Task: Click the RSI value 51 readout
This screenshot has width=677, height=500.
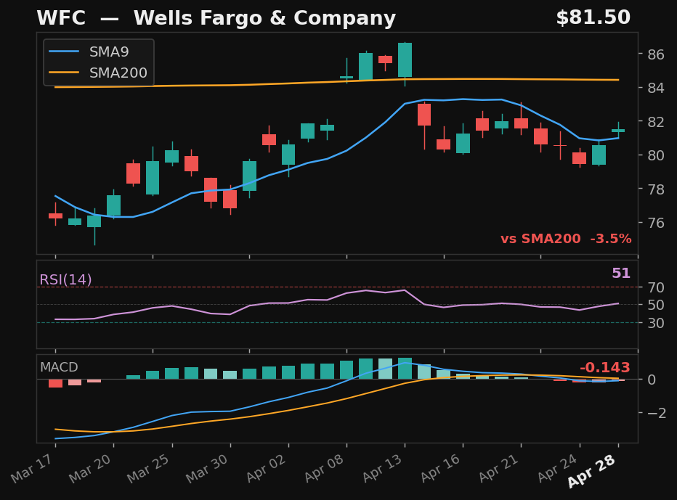Action: 621,274
